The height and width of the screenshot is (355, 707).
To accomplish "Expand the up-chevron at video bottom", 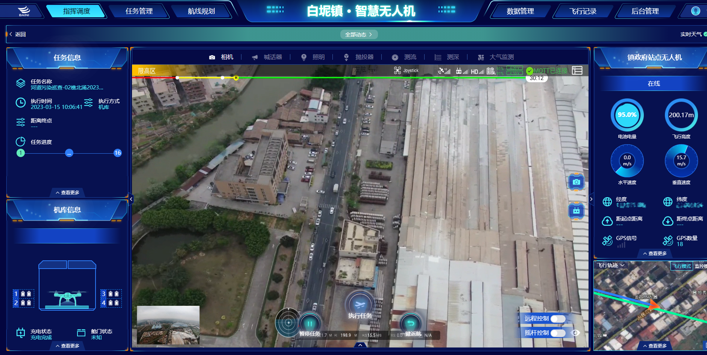I will (x=360, y=345).
